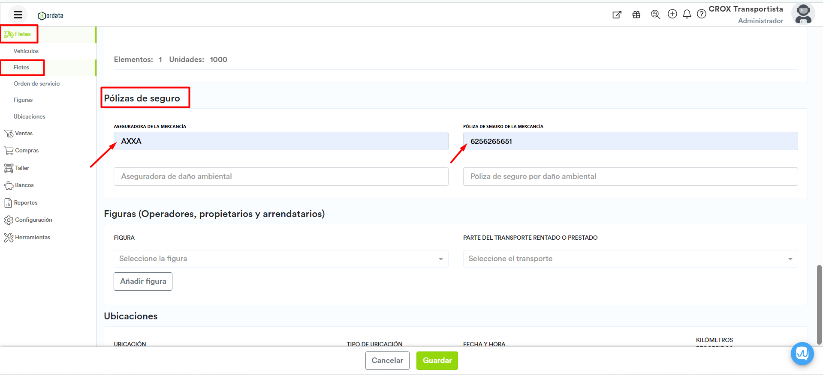Open Orden de servicio submenu item
Image resolution: width=823 pixels, height=375 pixels.
pyautogui.click(x=36, y=84)
